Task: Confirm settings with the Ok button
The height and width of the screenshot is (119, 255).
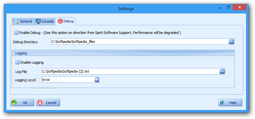Action: coord(22,103)
